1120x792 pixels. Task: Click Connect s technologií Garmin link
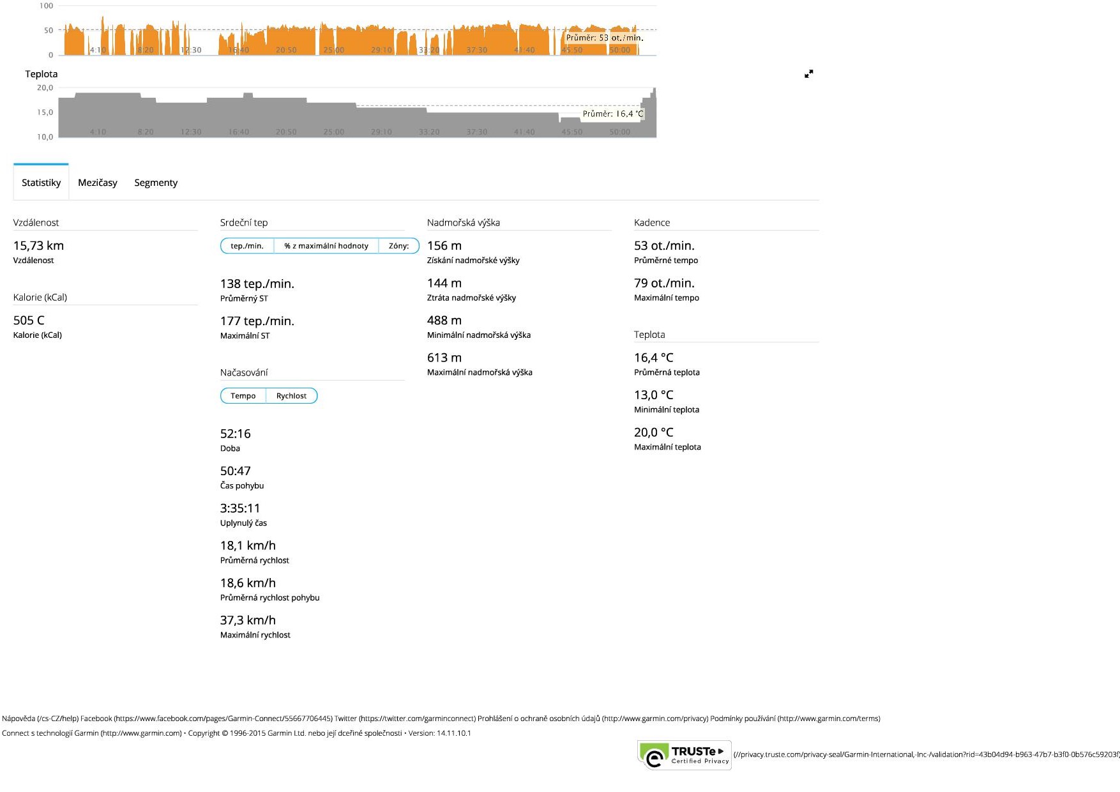point(91,733)
